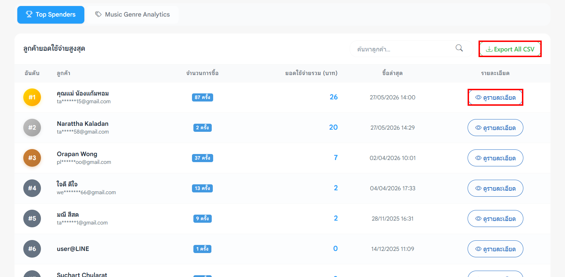Screen dimensions: 565x277
Task: Select the user@LINE customer name
Action: pos(73,249)
